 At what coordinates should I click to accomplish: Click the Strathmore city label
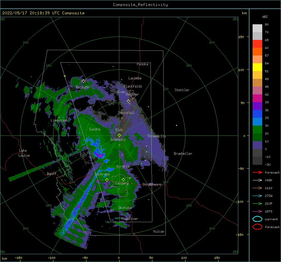[152, 184]
